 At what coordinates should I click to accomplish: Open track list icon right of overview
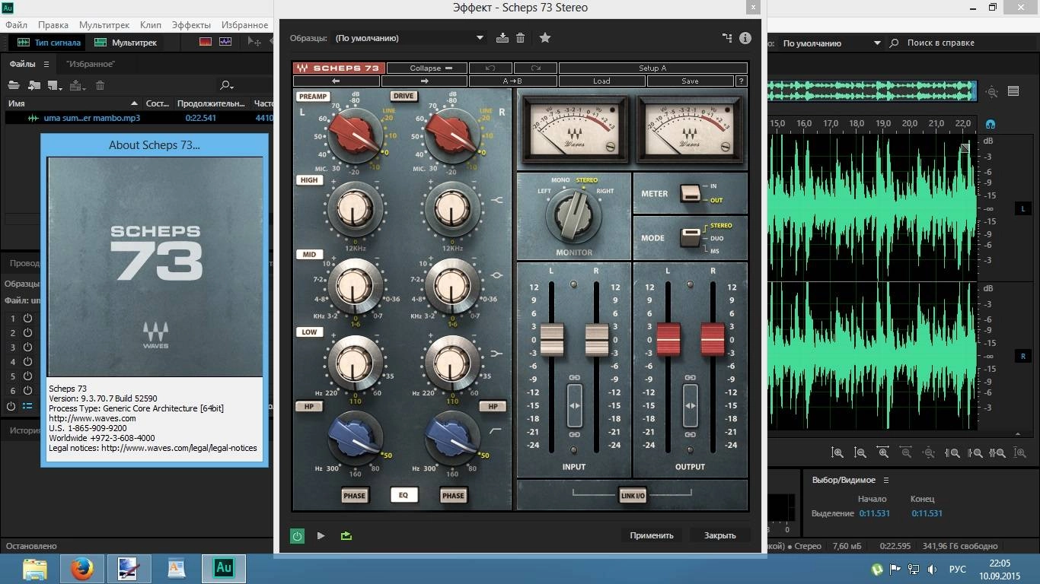click(x=1013, y=91)
